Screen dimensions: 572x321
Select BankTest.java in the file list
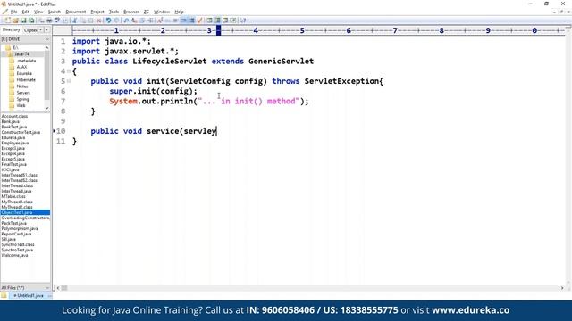(x=14, y=127)
